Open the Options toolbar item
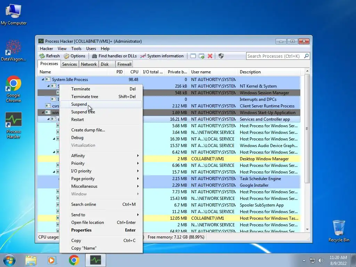This screenshot has width=356, height=267. click(x=74, y=56)
